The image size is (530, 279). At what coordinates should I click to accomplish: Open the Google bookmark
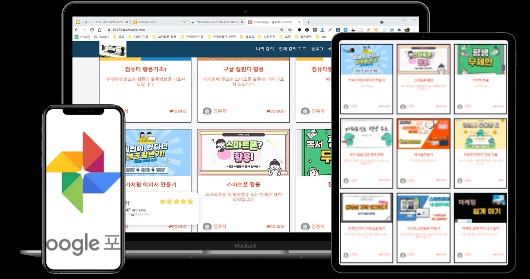pyautogui.click(x=101, y=37)
